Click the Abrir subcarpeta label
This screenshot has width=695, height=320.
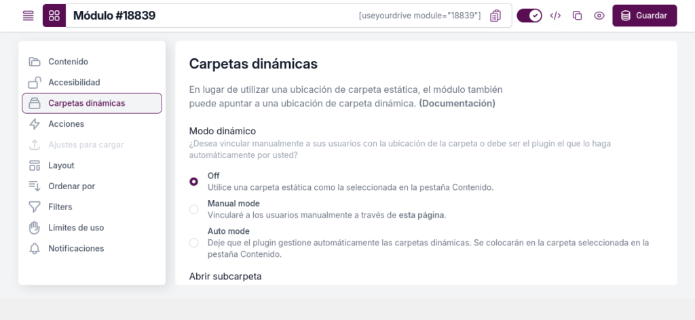pyautogui.click(x=225, y=276)
